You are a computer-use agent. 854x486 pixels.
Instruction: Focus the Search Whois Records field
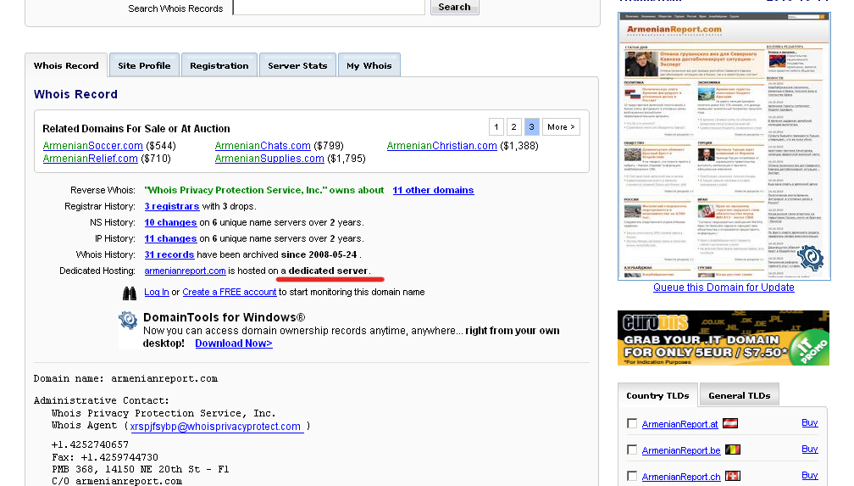tap(329, 7)
